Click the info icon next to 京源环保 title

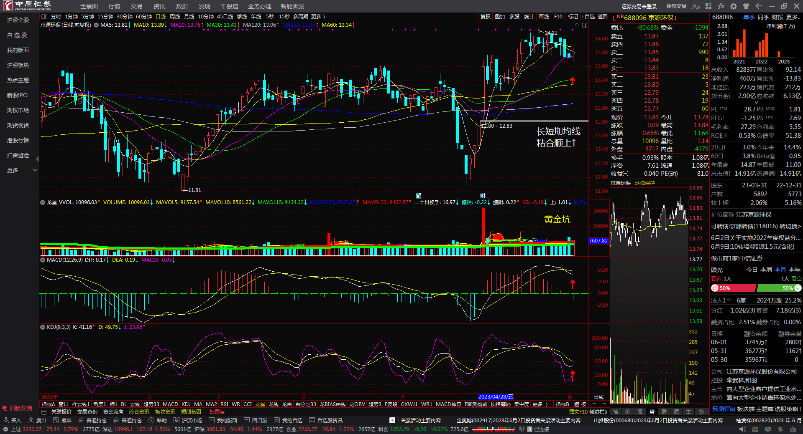coord(675,18)
